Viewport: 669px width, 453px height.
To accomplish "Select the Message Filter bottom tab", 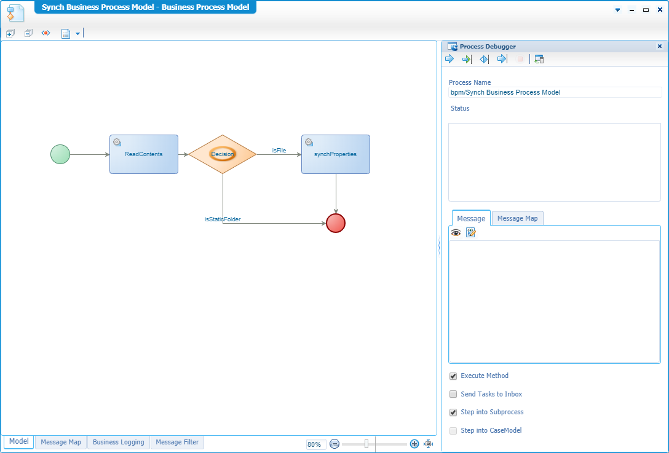I will coord(177,442).
